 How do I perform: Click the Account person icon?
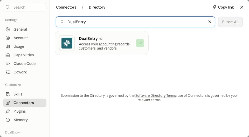coord(8,38)
